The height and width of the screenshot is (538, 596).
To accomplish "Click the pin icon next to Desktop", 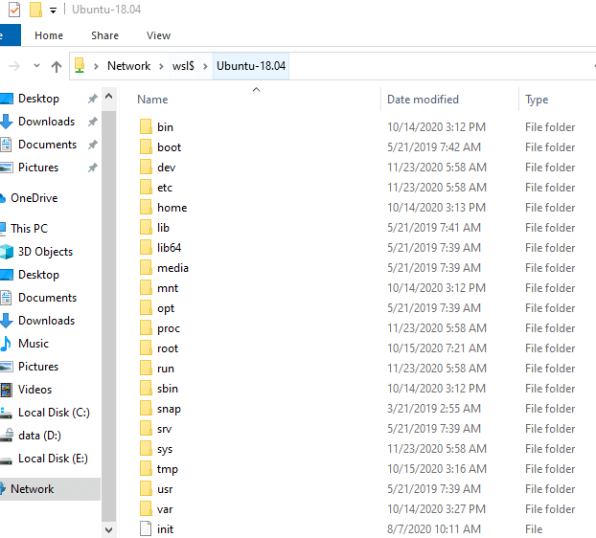I will [93, 100].
